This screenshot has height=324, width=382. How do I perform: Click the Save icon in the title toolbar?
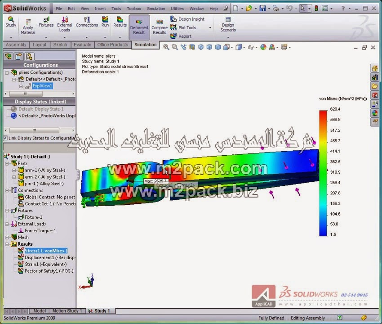pos(262,9)
